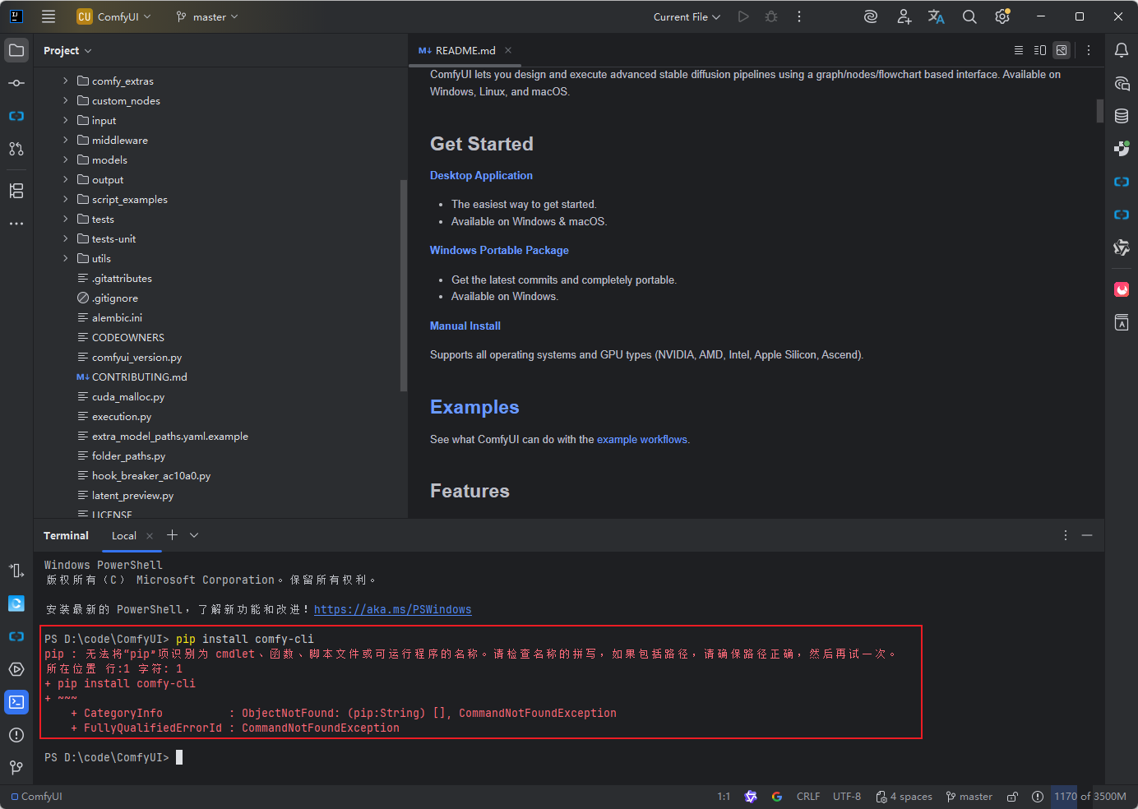Open the Windows Portable Package link

pos(499,250)
